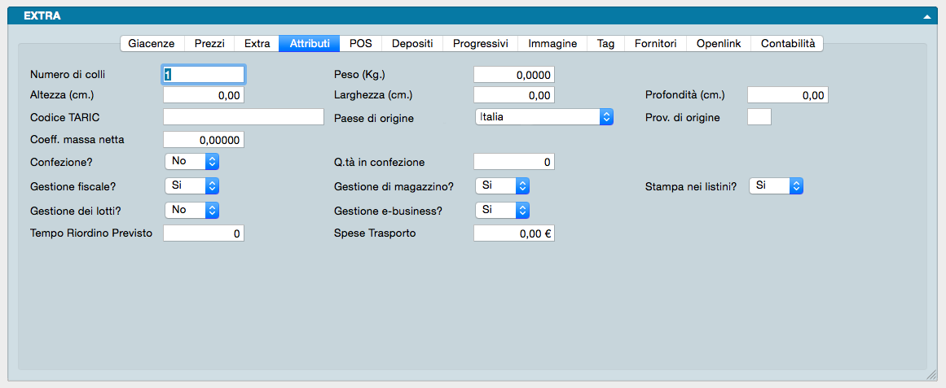
Task: Switch to the Giacenze tab
Action: point(152,44)
